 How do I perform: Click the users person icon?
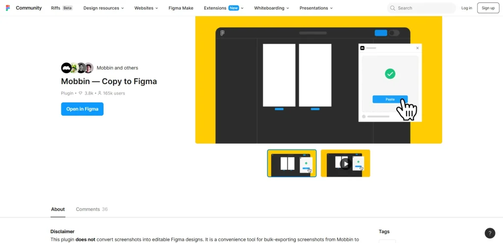[x=99, y=93]
